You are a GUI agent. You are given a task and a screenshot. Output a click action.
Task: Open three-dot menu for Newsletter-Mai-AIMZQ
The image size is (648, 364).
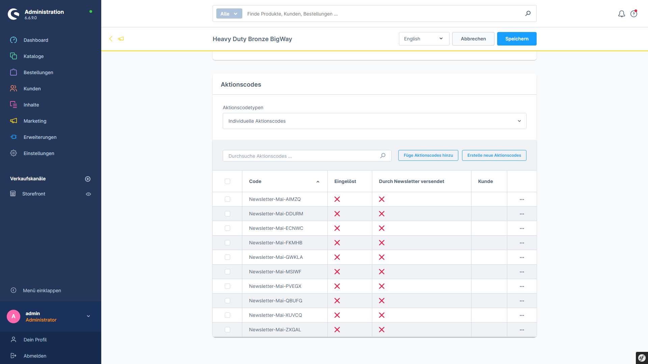click(522, 200)
